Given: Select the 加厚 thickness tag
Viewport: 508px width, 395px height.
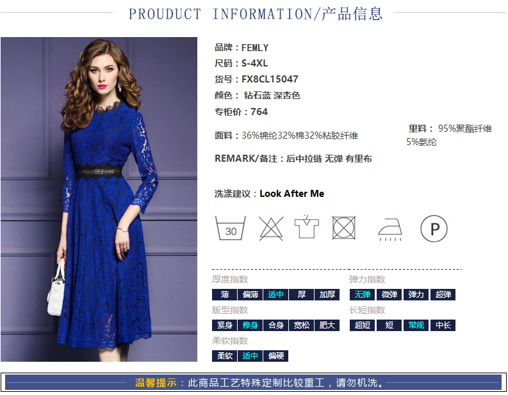Looking at the screenshot, I should click(x=327, y=295).
